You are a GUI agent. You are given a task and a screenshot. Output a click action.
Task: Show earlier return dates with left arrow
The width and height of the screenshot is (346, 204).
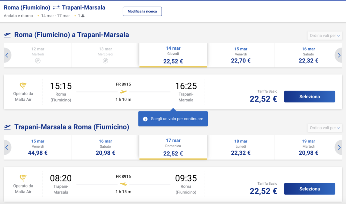pos(7,147)
